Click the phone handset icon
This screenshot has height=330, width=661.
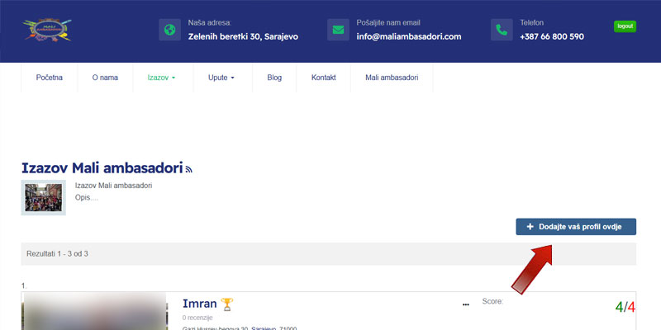click(502, 30)
